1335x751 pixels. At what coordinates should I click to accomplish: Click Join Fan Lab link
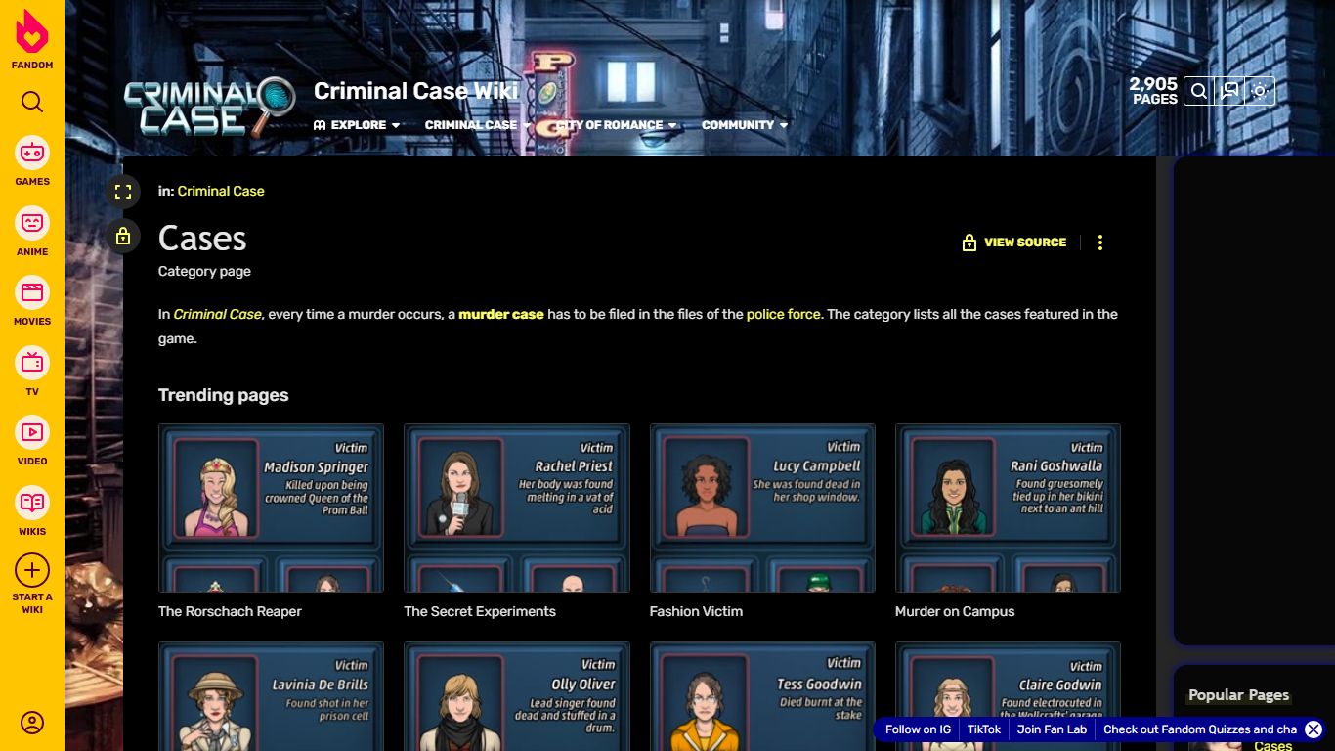pos(1052,729)
